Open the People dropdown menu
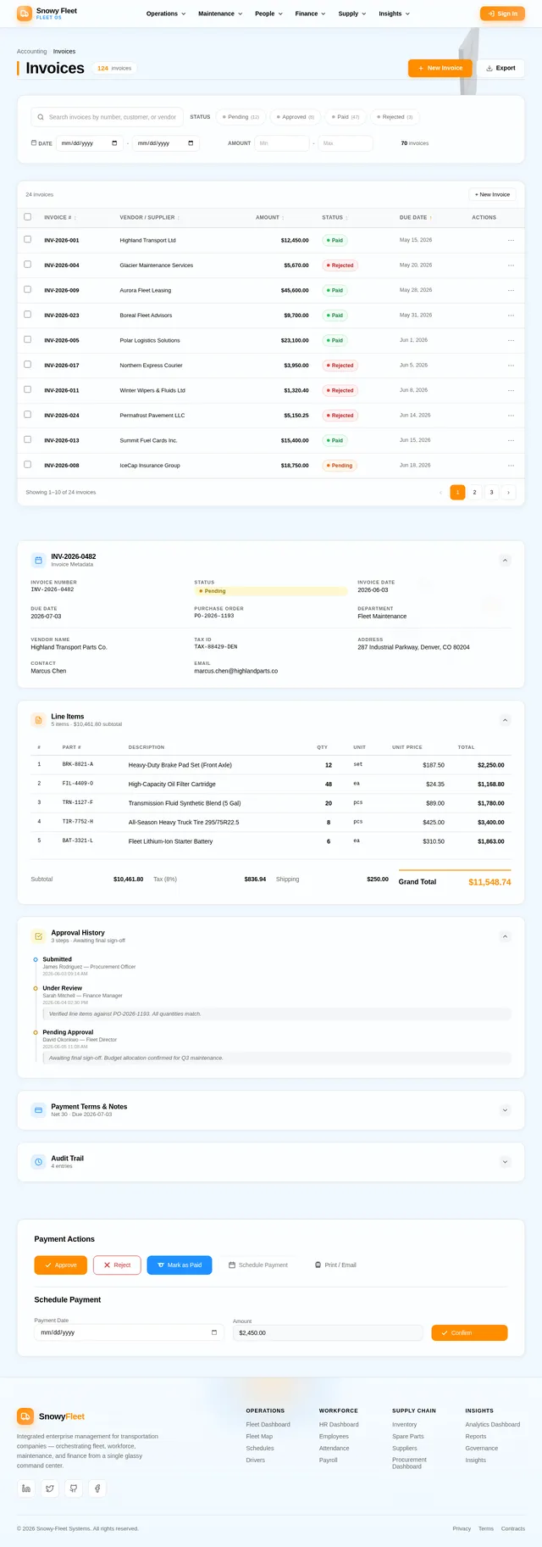This screenshot has height=1547, width=542. (x=268, y=14)
